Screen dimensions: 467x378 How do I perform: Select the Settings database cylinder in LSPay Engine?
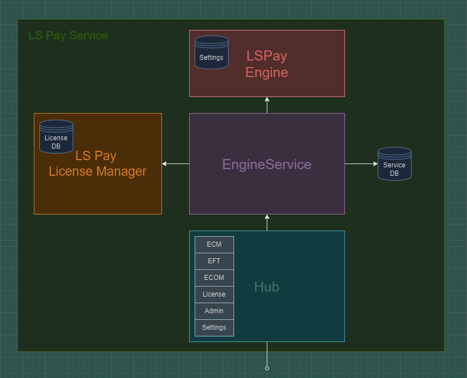tap(211, 53)
